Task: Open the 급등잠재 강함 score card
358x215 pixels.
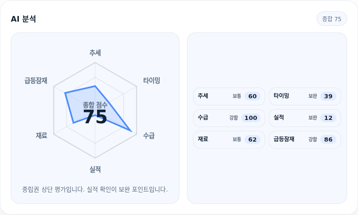Action: pyautogui.click(x=305, y=140)
